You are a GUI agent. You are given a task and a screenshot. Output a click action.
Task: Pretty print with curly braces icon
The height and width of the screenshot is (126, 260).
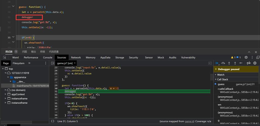(52, 121)
